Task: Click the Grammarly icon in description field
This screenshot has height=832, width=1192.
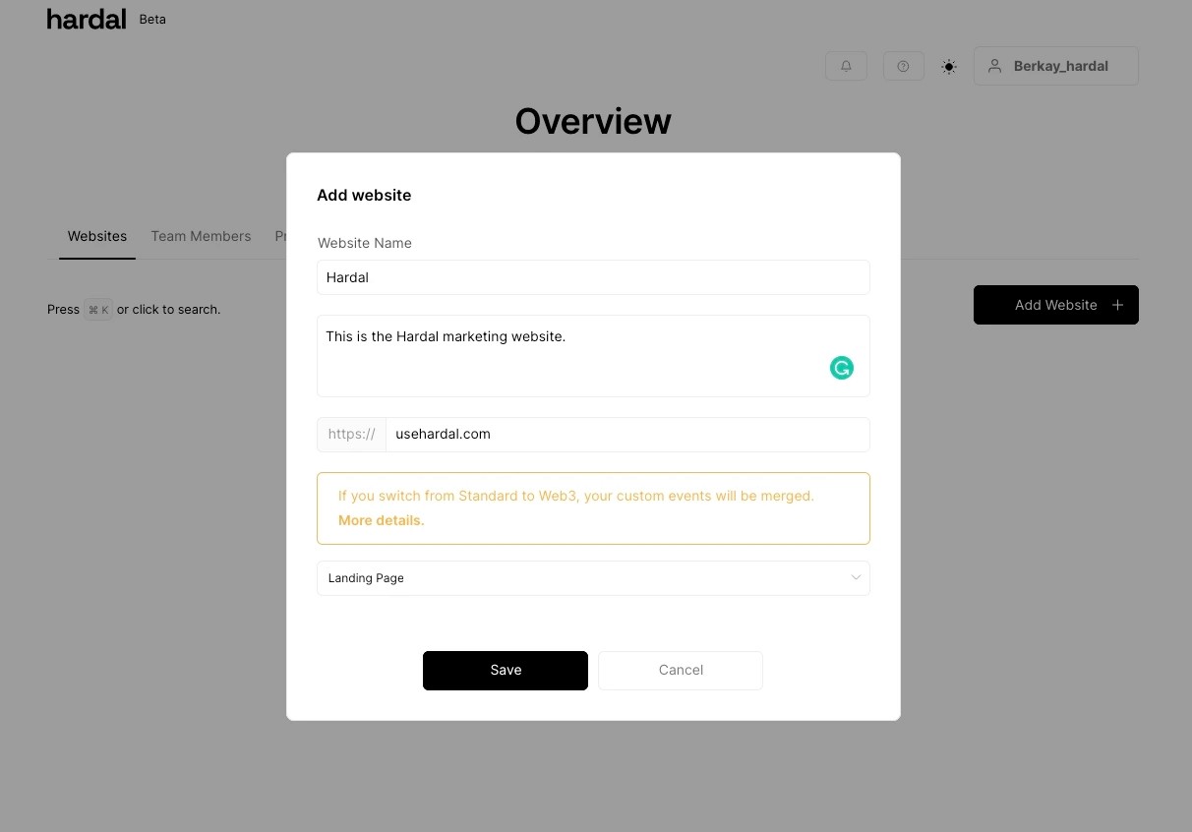Action: click(842, 368)
